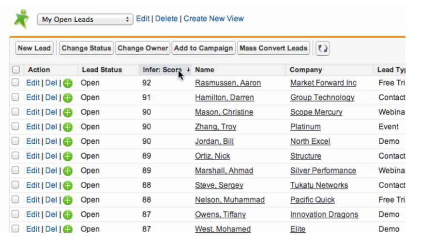This screenshot has height=240, width=435.
Task: Toggle the select-all checkbox in the header row
Action: click(x=16, y=70)
